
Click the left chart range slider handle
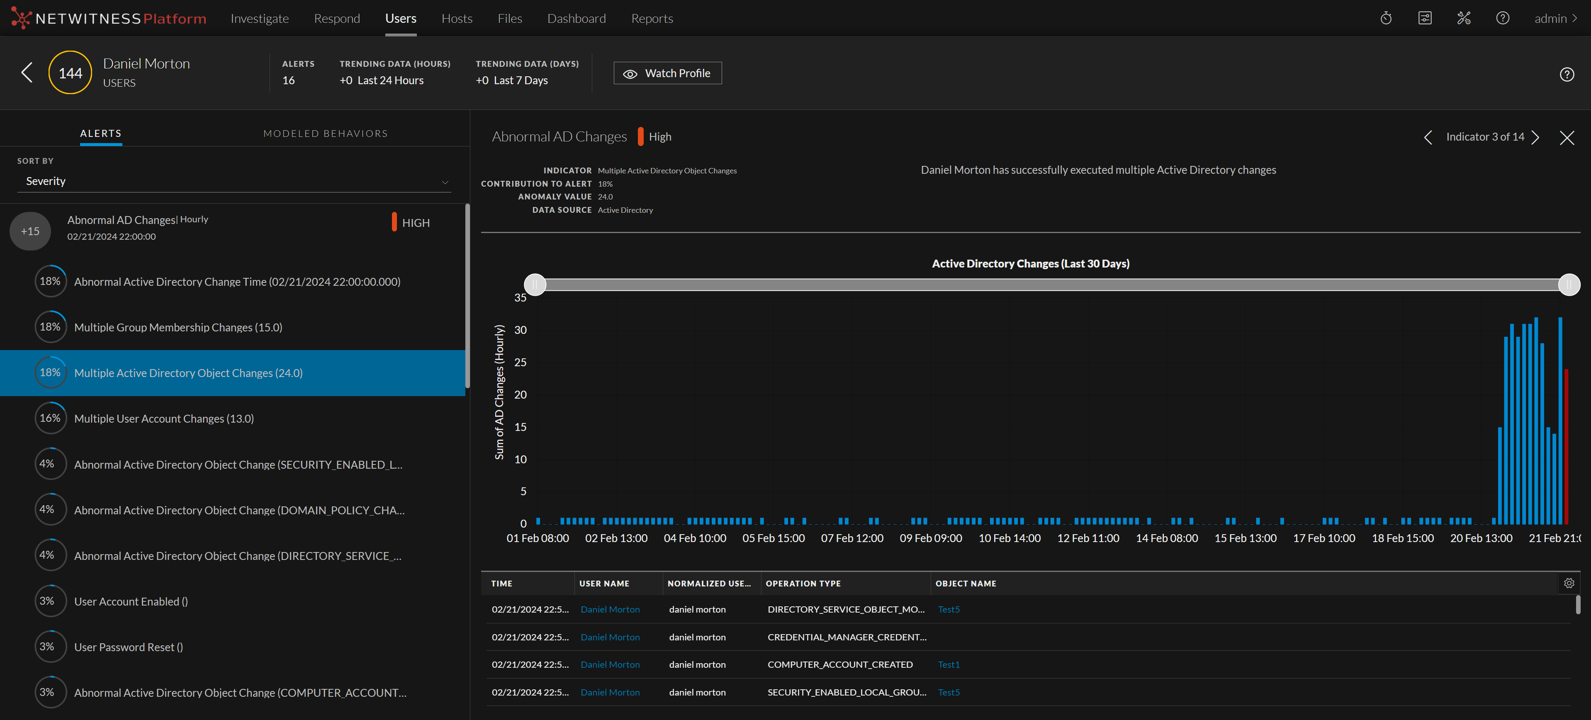(x=535, y=284)
